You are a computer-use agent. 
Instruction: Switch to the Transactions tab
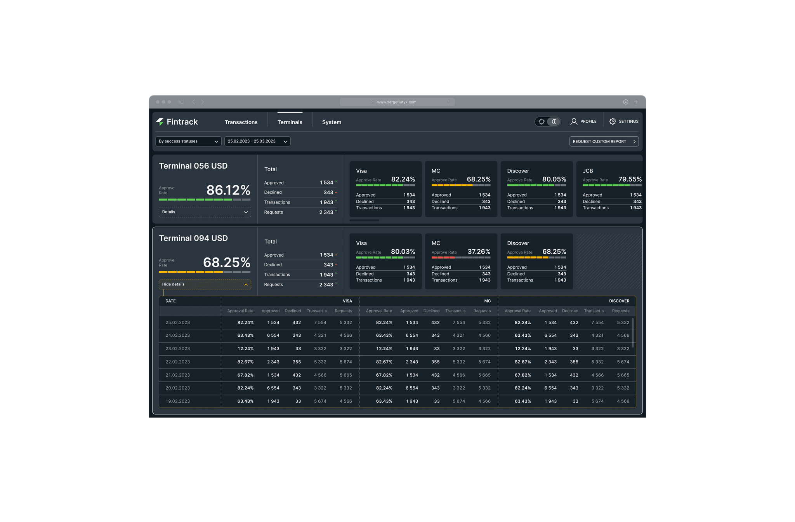241,122
